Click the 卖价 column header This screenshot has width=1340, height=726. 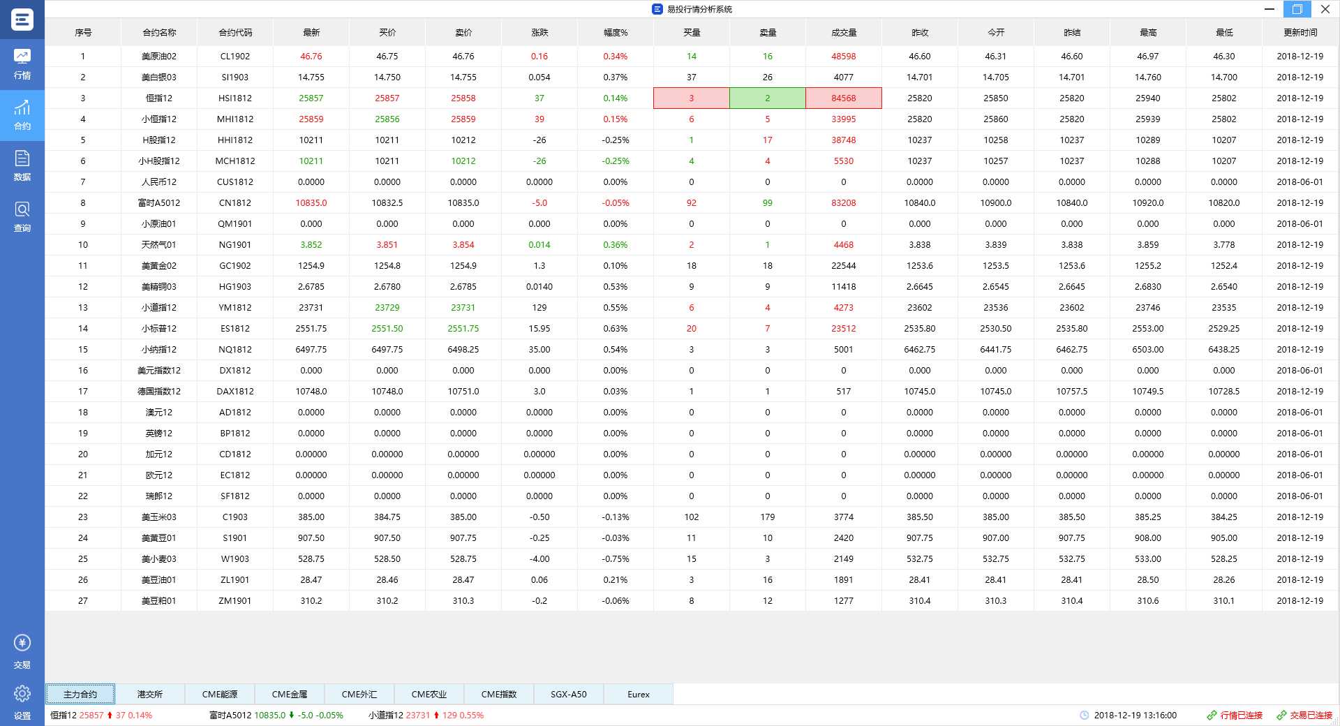tap(463, 32)
